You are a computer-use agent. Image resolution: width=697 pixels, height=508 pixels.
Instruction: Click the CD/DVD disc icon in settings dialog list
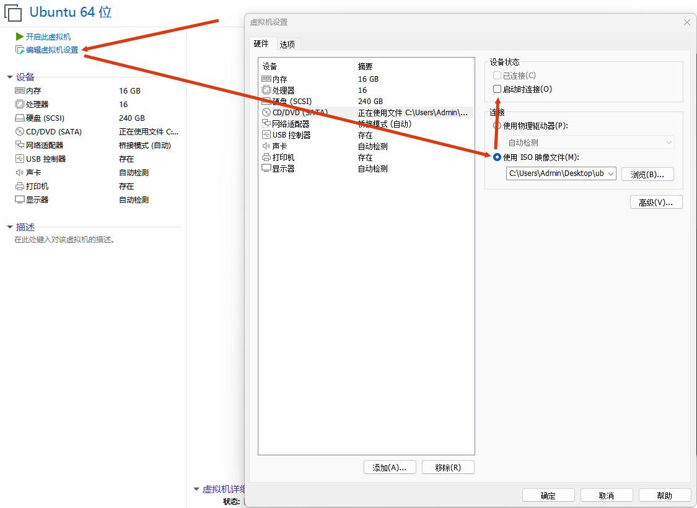[266, 113]
